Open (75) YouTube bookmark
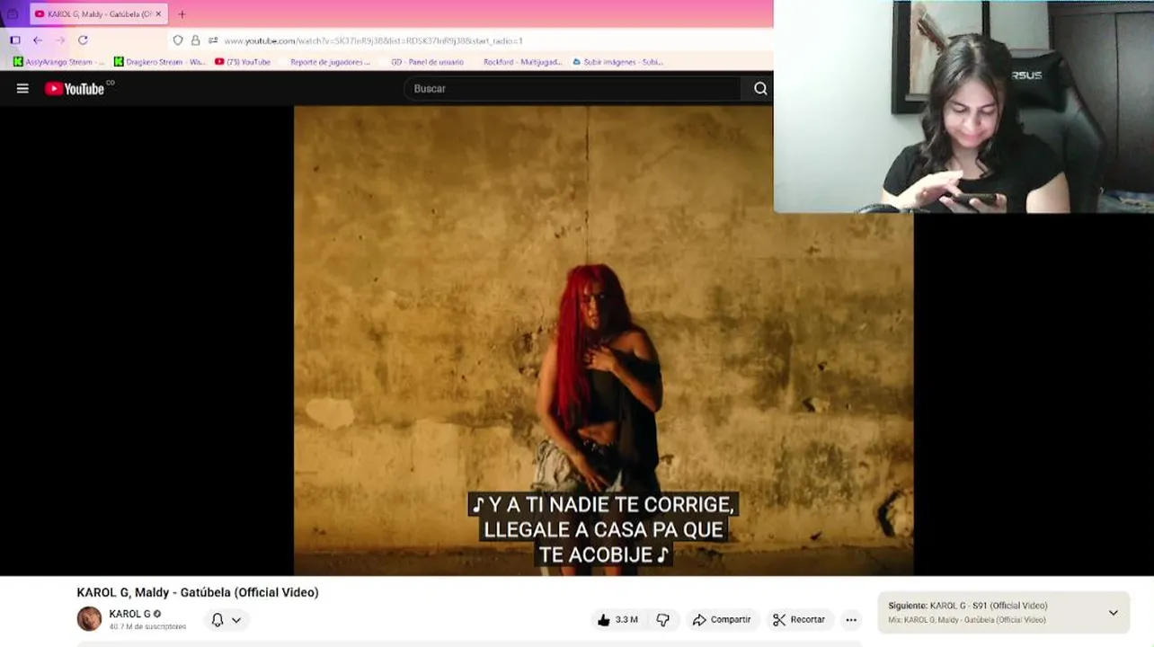This screenshot has height=647, width=1154. click(x=243, y=62)
